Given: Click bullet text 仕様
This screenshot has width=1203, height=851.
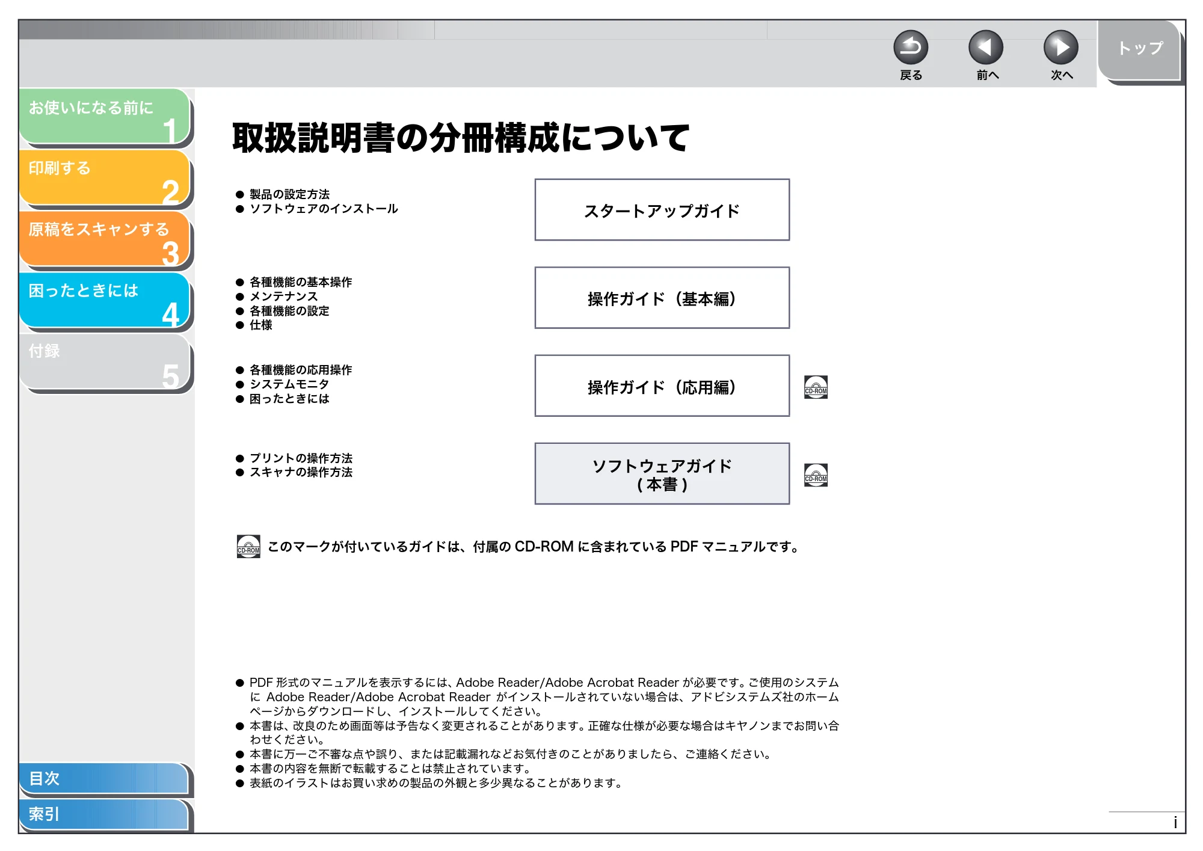Looking at the screenshot, I should [x=261, y=325].
